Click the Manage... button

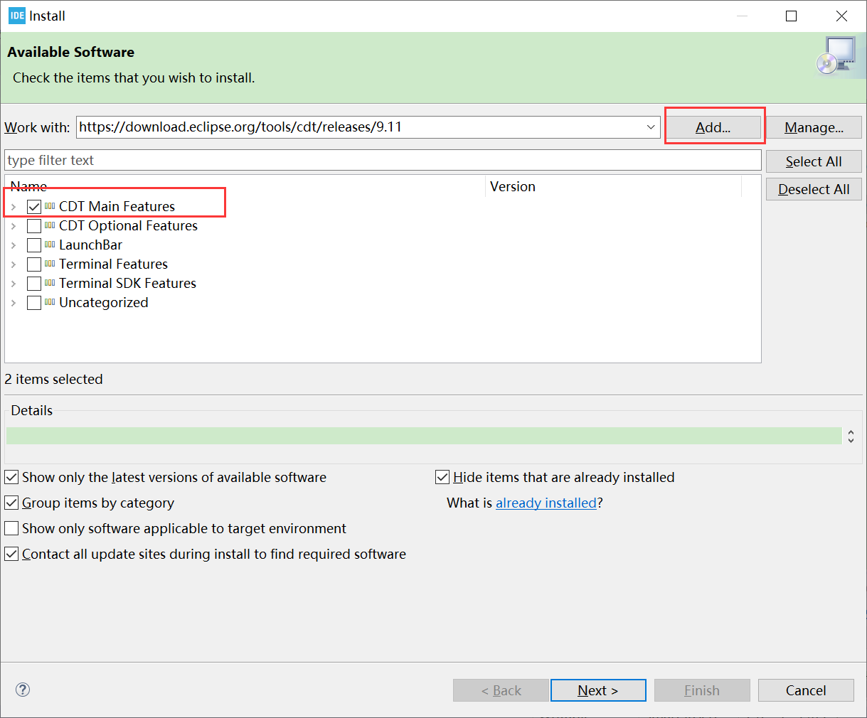[x=814, y=127]
